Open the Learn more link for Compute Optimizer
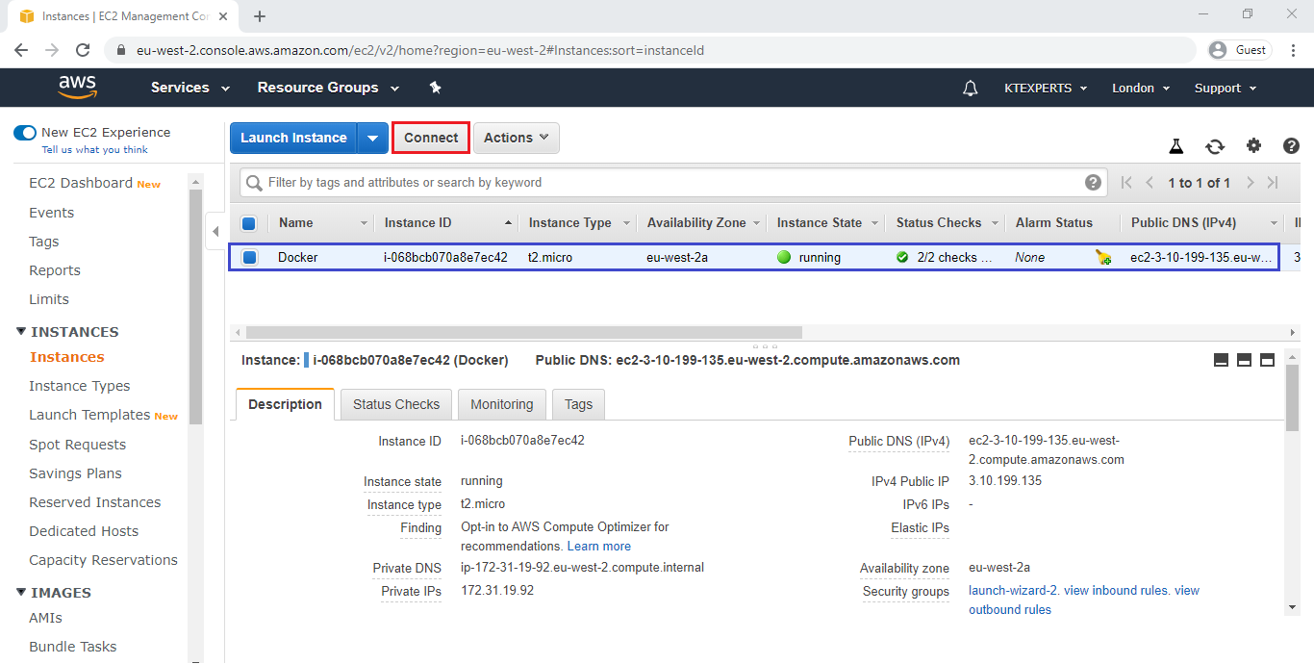This screenshot has width=1314, height=664. pyautogui.click(x=598, y=547)
